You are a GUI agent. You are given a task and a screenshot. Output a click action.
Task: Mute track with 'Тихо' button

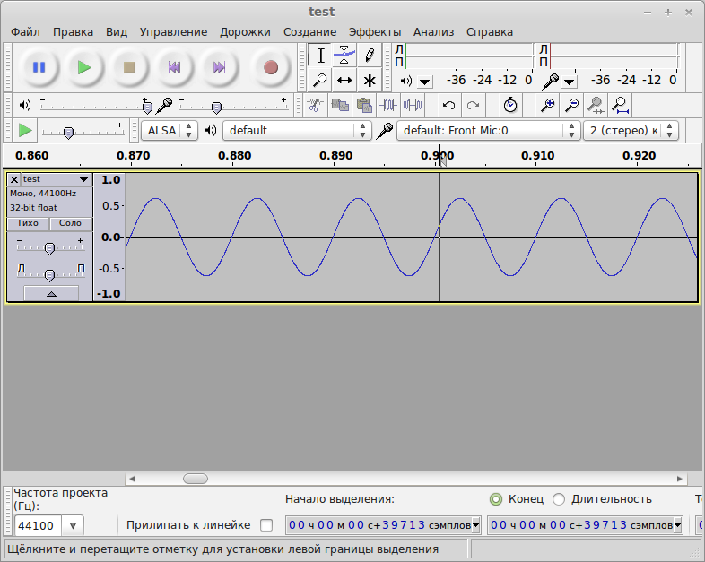(x=28, y=223)
